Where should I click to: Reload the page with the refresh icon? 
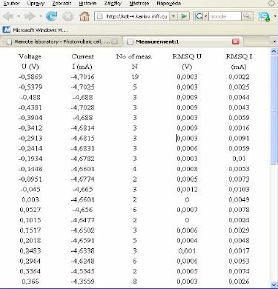pos(51,16)
